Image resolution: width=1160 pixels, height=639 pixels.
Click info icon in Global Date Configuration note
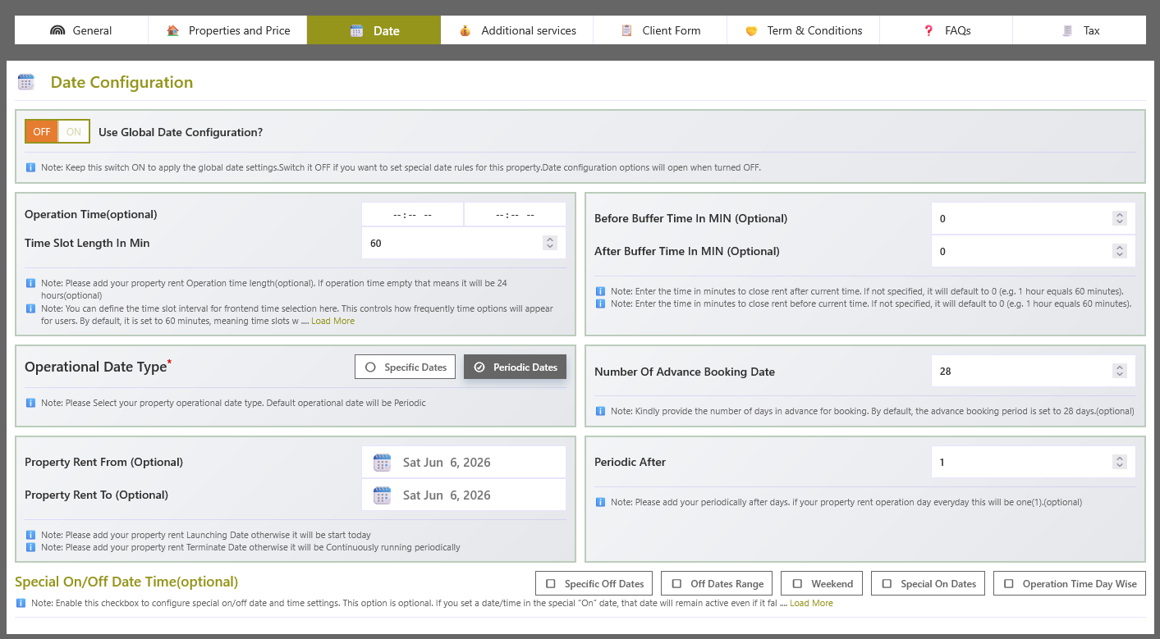coord(30,167)
